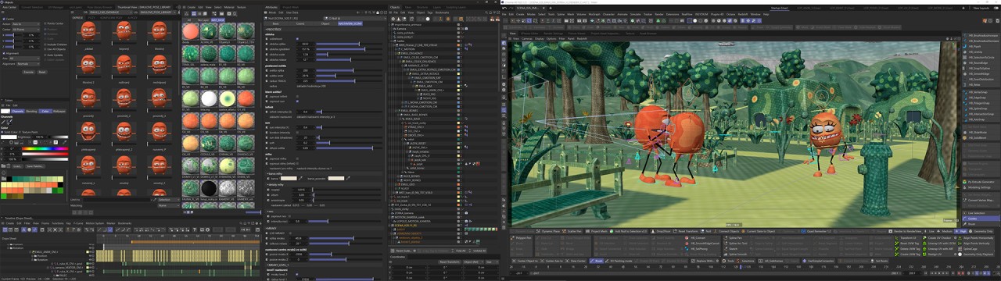The width and height of the screenshot is (1001, 281).
Task: Run Current State to Object
Action: [x=759, y=231]
